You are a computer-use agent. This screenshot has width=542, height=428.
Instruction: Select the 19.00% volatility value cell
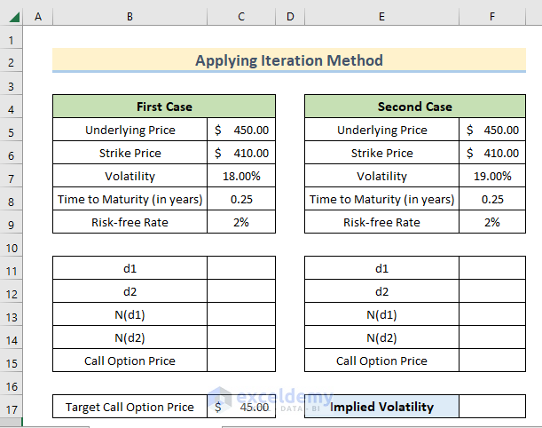click(492, 176)
